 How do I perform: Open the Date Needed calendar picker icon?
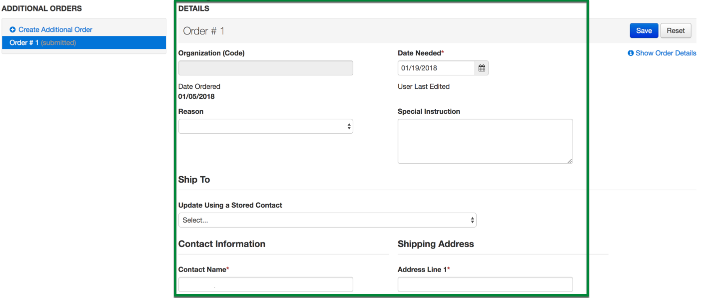coord(482,68)
